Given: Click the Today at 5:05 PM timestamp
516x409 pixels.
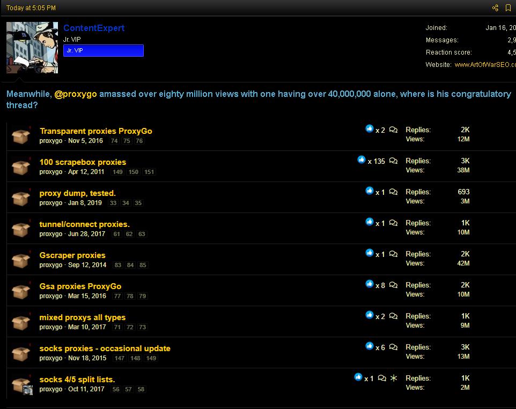Looking at the screenshot, I should click(x=31, y=8).
